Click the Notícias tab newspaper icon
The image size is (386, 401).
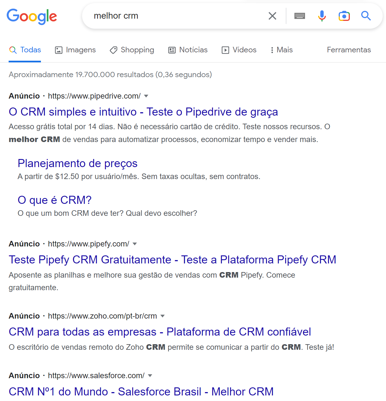[x=172, y=50]
